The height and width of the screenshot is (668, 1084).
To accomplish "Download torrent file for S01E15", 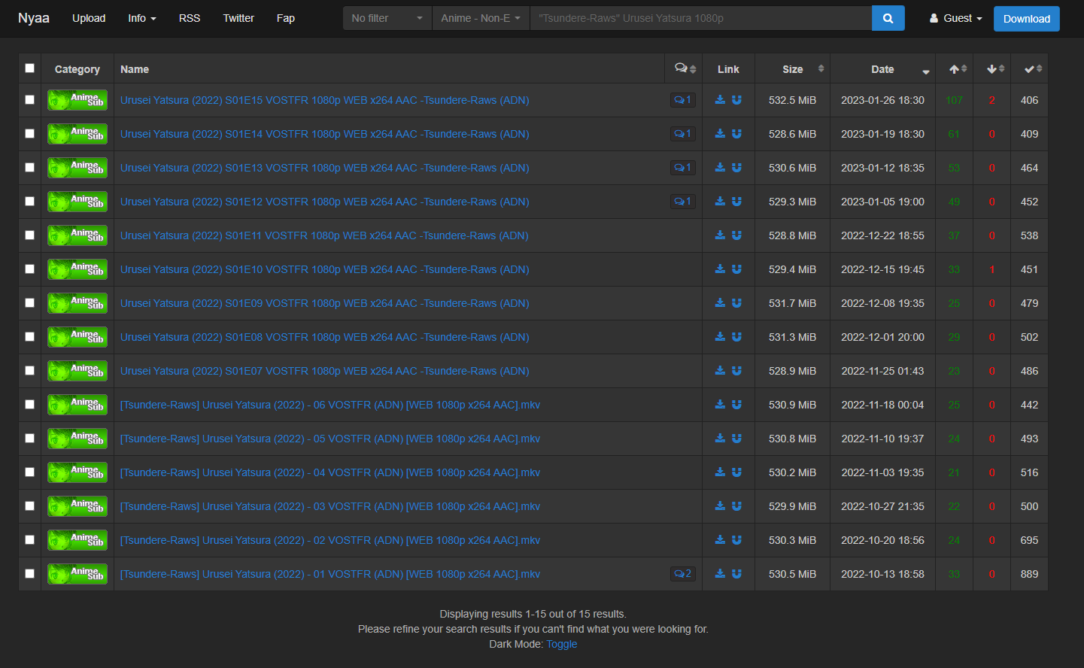I will coord(720,100).
